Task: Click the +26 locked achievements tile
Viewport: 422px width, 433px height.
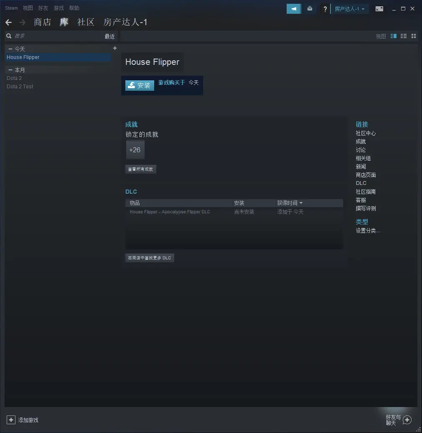Action: tap(135, 150)
